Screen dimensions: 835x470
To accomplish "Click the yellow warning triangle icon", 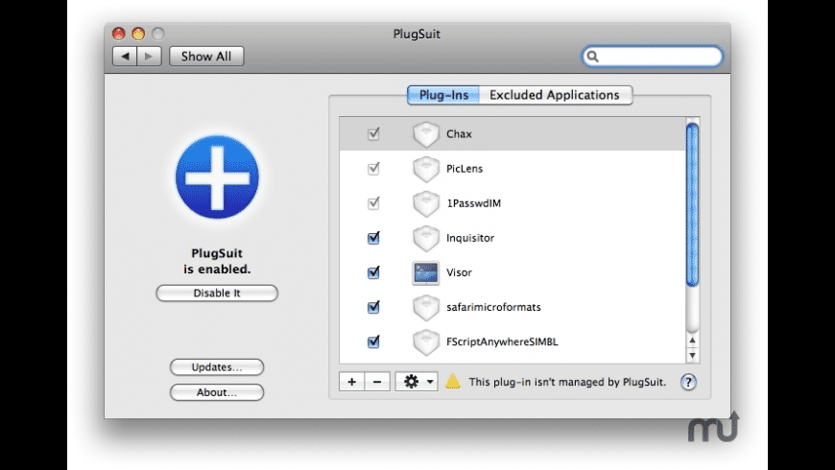I will 453,381.
